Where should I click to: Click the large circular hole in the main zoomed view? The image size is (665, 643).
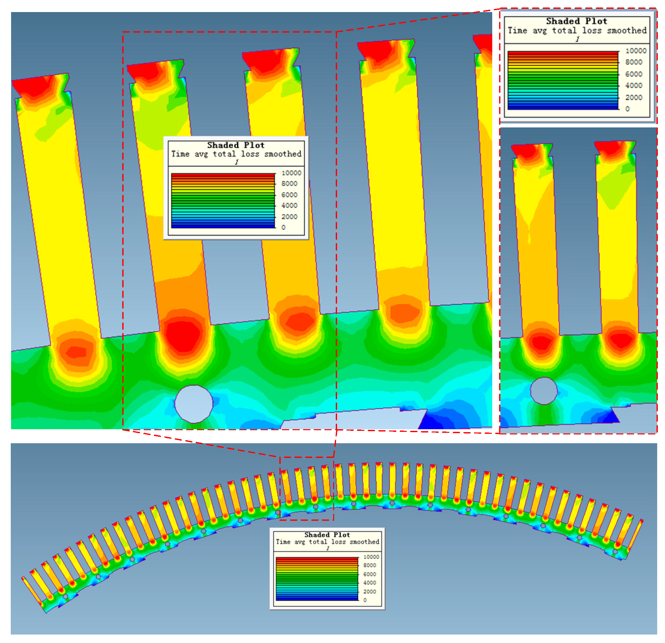click(x=194, y=404)
